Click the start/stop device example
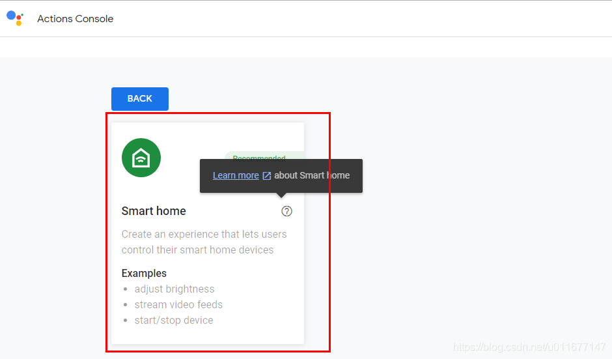 pyautogui.click(x=174, y=321)
